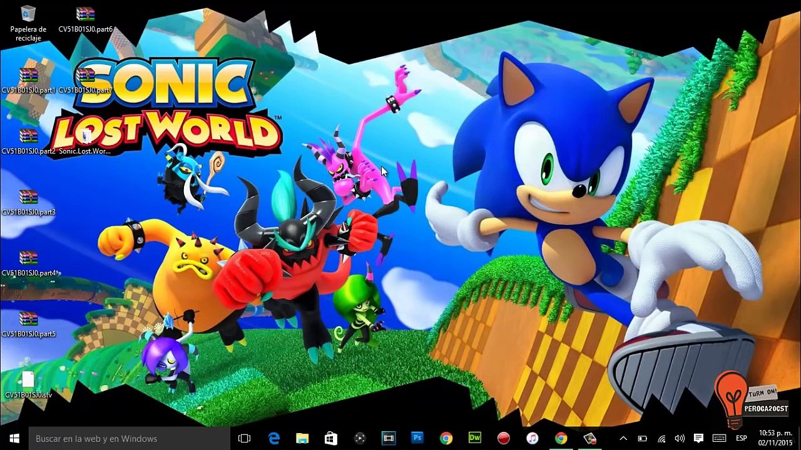Check battery status in the system tray
801x450 pixels.
(642, 438)
